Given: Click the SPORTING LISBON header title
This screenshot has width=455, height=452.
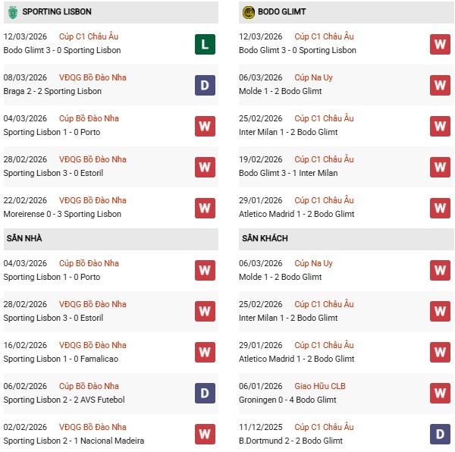Looking at the screenshot, I should (57, 11).
